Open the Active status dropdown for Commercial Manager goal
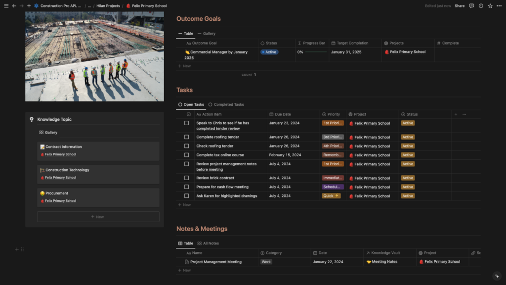 pos(269,52)
